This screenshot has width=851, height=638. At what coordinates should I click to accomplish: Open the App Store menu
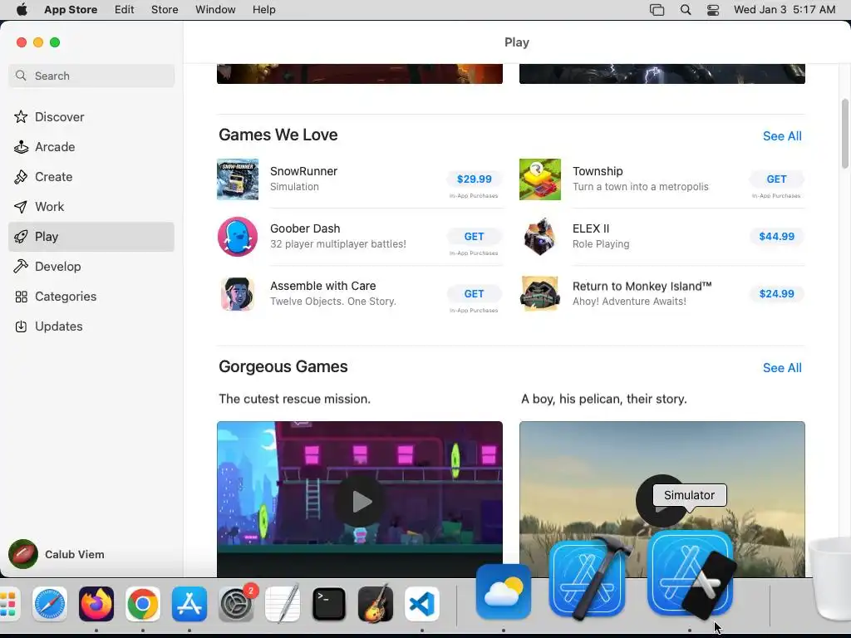click(x=71, y=10)
